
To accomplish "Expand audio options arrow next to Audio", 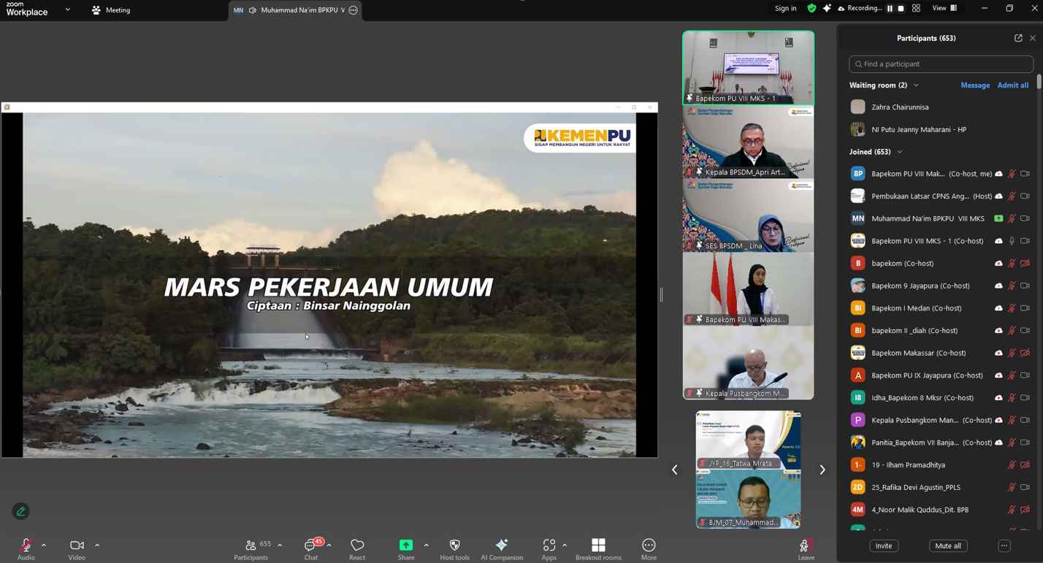I will click(44, 545).
